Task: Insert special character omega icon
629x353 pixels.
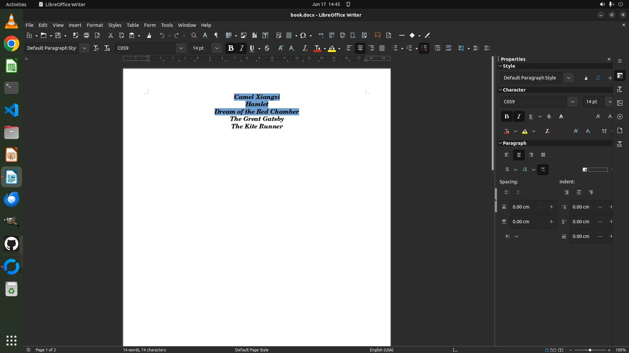Action: (303, 35)
